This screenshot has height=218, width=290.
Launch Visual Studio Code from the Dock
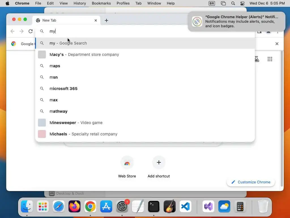pyautogui.click(x=185, y=206)
